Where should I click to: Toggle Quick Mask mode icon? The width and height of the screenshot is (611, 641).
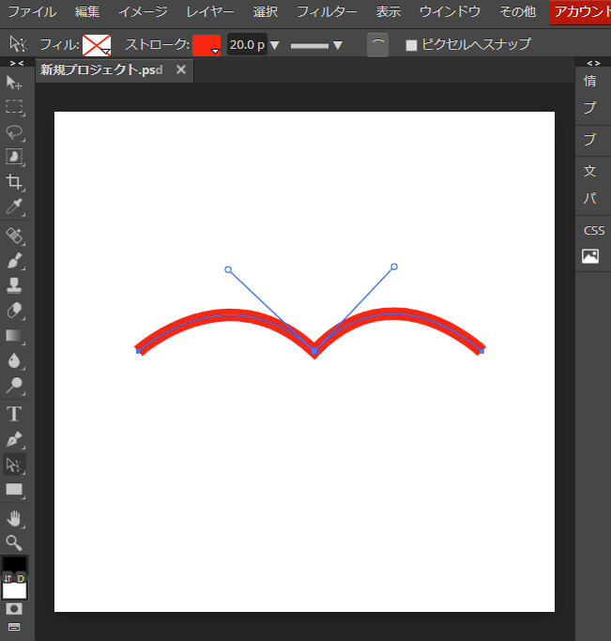[x=14, y=609]
